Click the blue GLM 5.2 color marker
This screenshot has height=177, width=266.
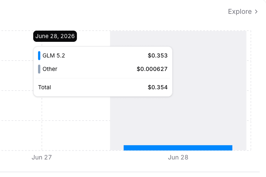click(x=39, y=56)
